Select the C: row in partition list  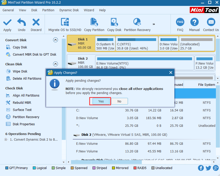pyautogui.click(x=144, y=110)
